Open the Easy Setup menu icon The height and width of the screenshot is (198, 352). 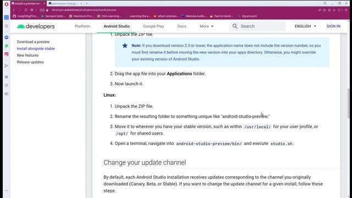[346, 10]
